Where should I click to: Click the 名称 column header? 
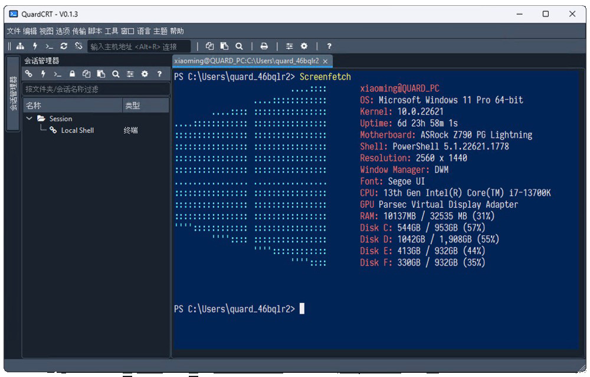click(x=73, y=105)
